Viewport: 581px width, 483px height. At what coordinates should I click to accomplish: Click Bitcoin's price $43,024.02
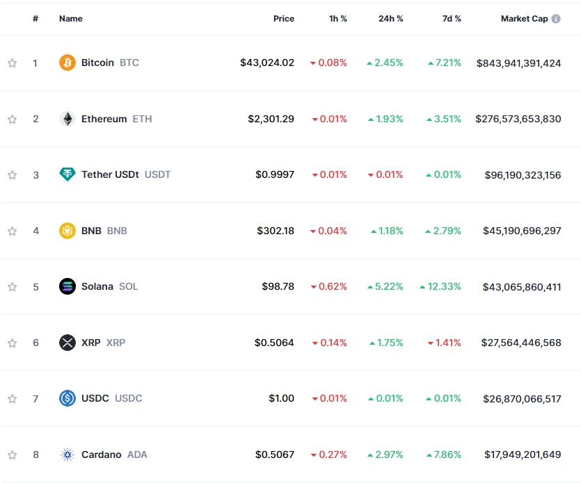tap(267, 63)
